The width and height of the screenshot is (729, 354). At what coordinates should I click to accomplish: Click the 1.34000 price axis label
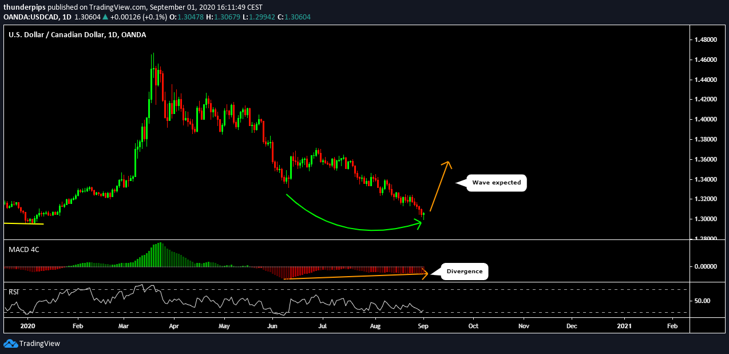(706, 179)
